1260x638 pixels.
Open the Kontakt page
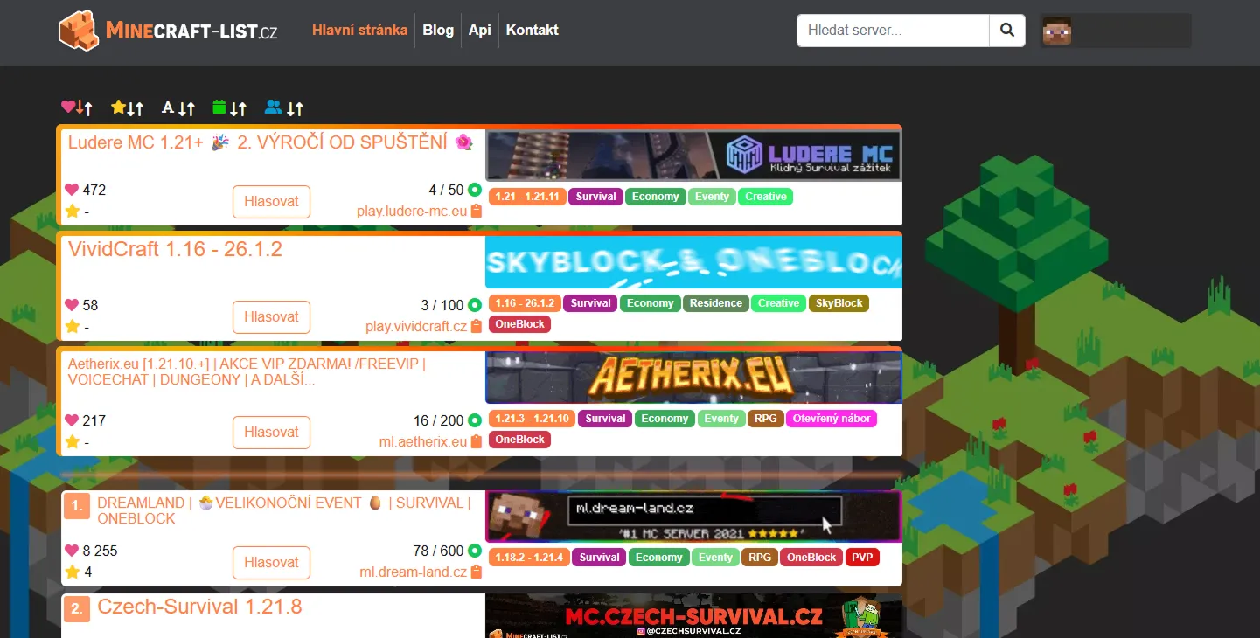[x=533, y=30]
